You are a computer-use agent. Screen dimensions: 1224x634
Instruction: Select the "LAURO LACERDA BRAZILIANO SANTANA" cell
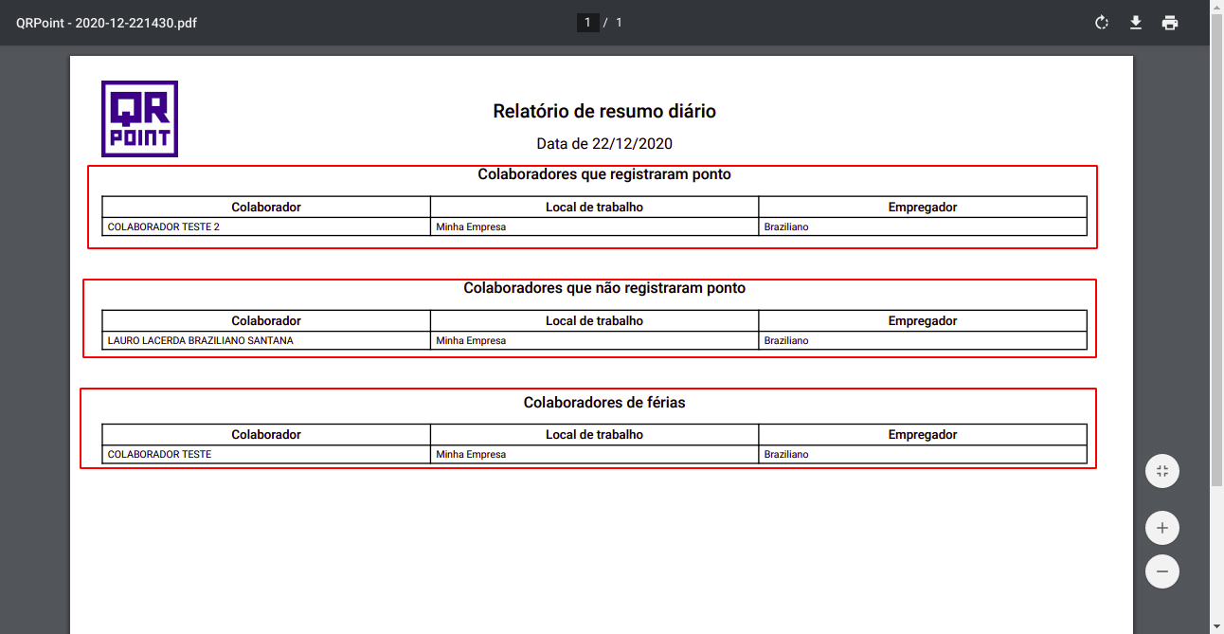[x=201, y=340]
